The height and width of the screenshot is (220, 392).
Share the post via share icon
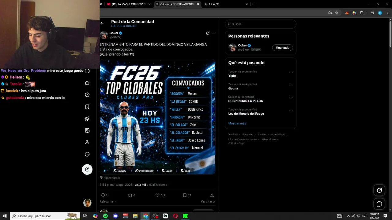212,195
